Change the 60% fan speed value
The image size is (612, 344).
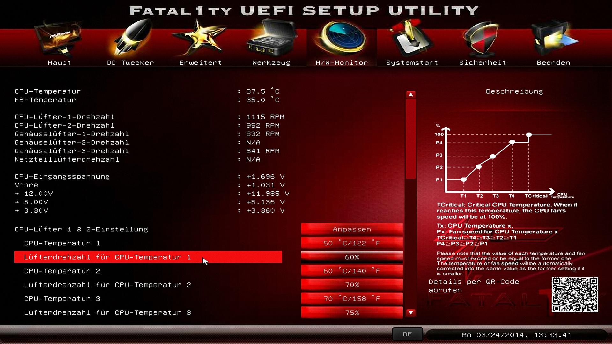pos(352,257)
